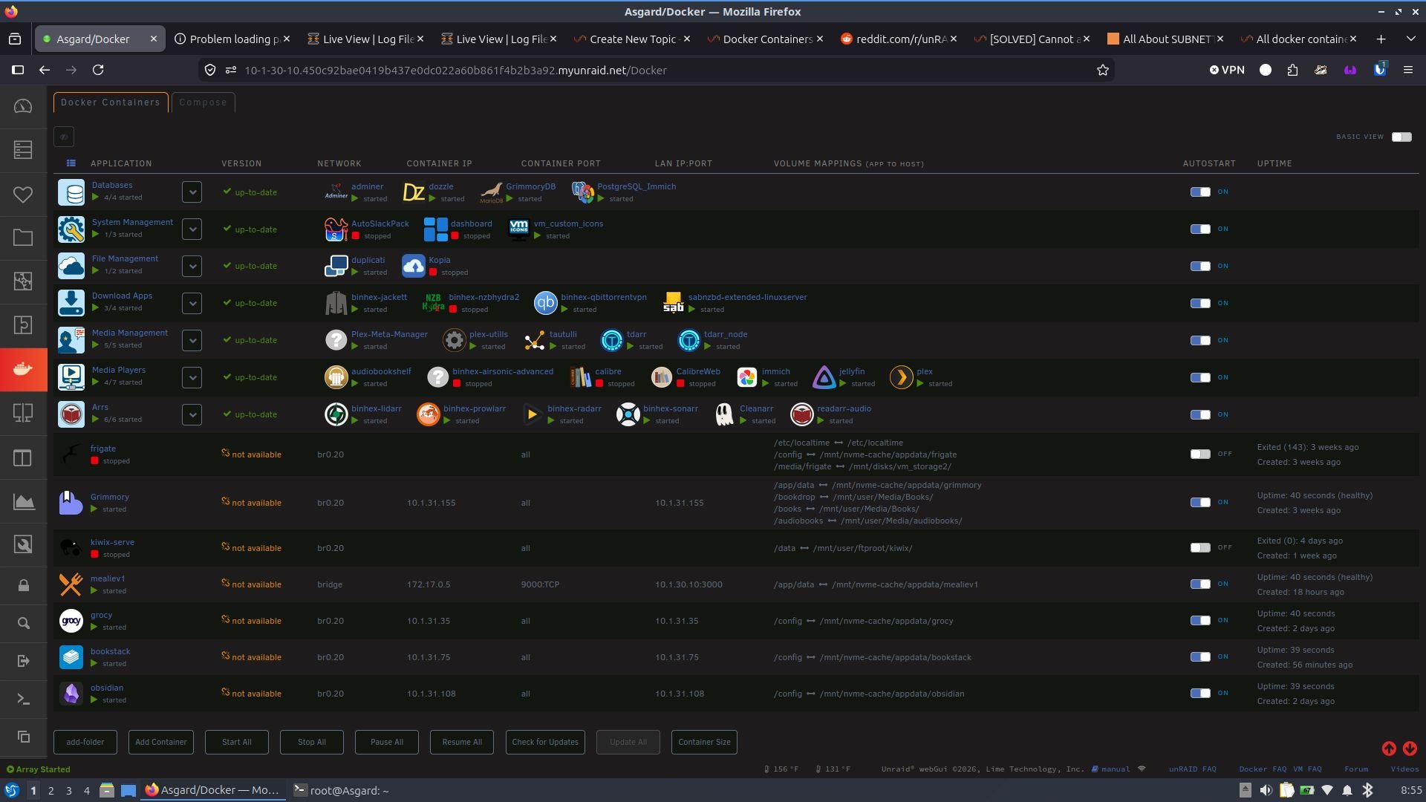Click the mealiev1 fork and knife icon
Viewport: 1426px width, 802px height.
point(71,584)
